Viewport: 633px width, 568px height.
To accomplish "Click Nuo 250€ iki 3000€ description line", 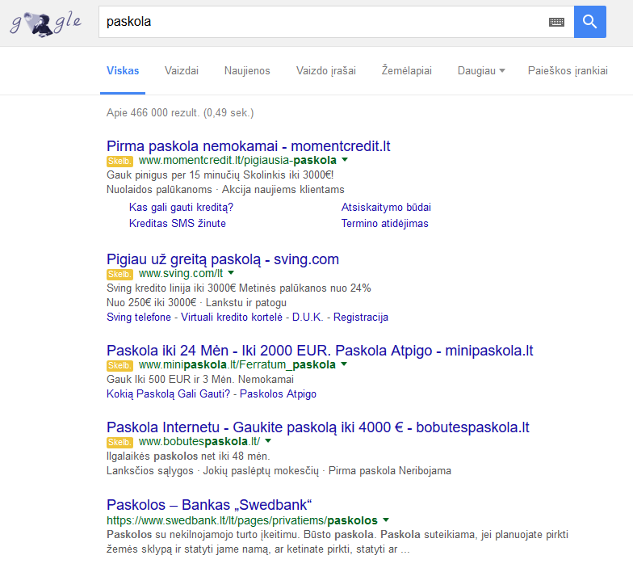I will tap(196, 302).
